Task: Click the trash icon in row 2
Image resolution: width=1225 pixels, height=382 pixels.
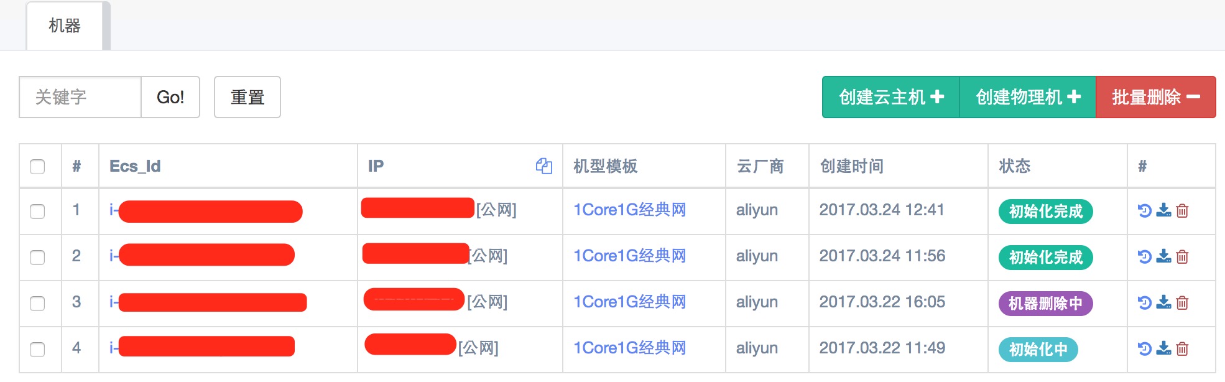Action: coord(1182,257)
